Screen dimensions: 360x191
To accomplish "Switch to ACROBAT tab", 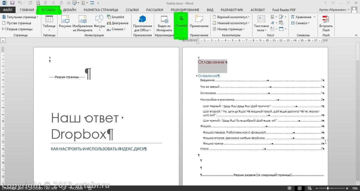I will [x=257, y=10].
